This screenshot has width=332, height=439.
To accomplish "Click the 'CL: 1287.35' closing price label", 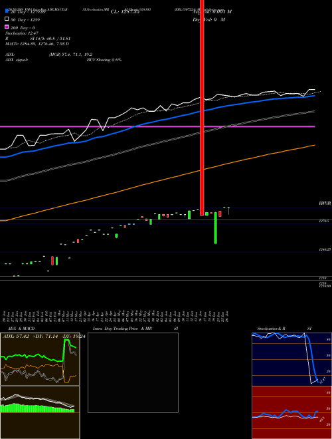I will click(125, 12).
